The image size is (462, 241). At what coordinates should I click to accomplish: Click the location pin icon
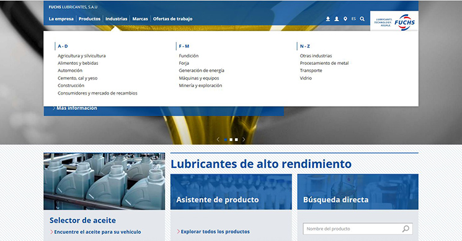tap(345, 19)
